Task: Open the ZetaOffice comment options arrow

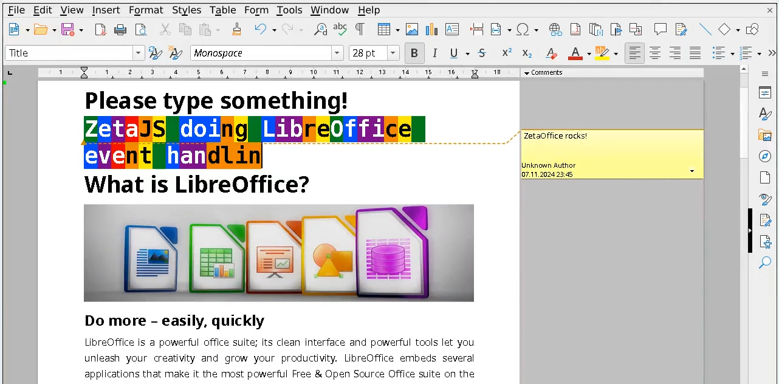Action: (x=691, y=171)
